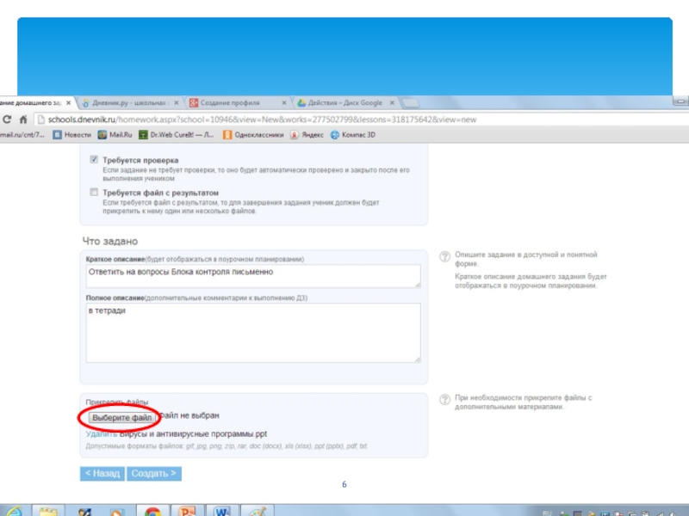Open Google Chrome from the taskbar
689x516 pixels.
click(x=152, y=512)
